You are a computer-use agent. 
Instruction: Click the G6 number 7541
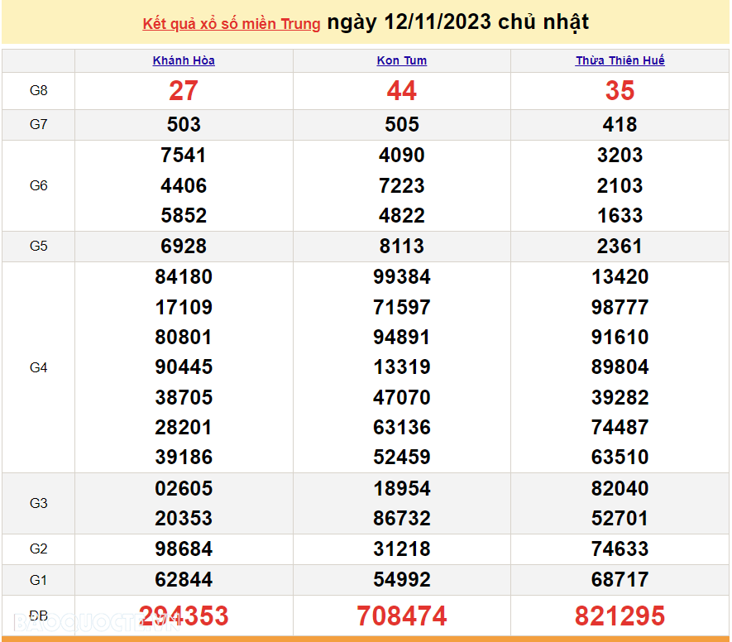[184, 156]
